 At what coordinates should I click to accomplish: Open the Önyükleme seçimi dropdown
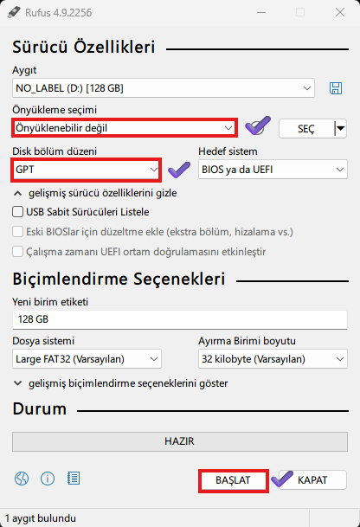pyautogui.click(x=125, y=128)
